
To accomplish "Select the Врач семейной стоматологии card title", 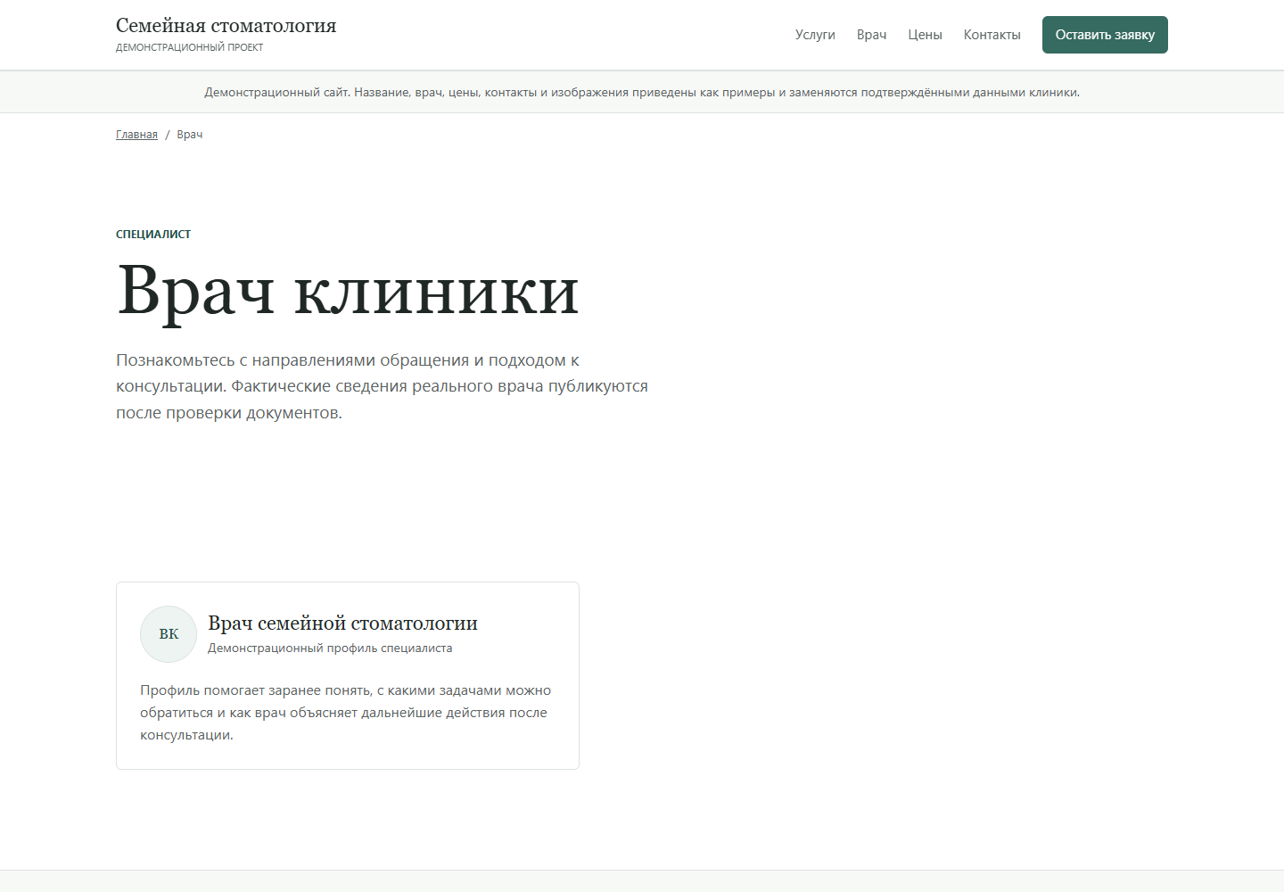I will pyautogui.click(x=342, y=624).
